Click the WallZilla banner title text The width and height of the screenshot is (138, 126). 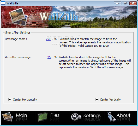pyautogui.click(x=59, y=16)
